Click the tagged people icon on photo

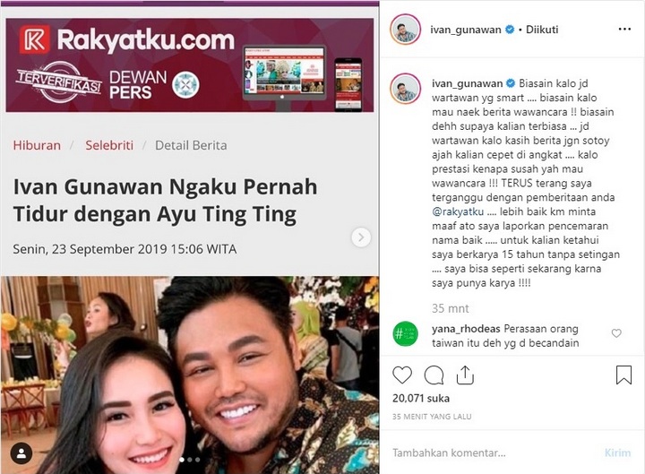21,453
